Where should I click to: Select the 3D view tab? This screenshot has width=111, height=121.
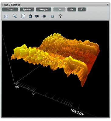(59, 10)
